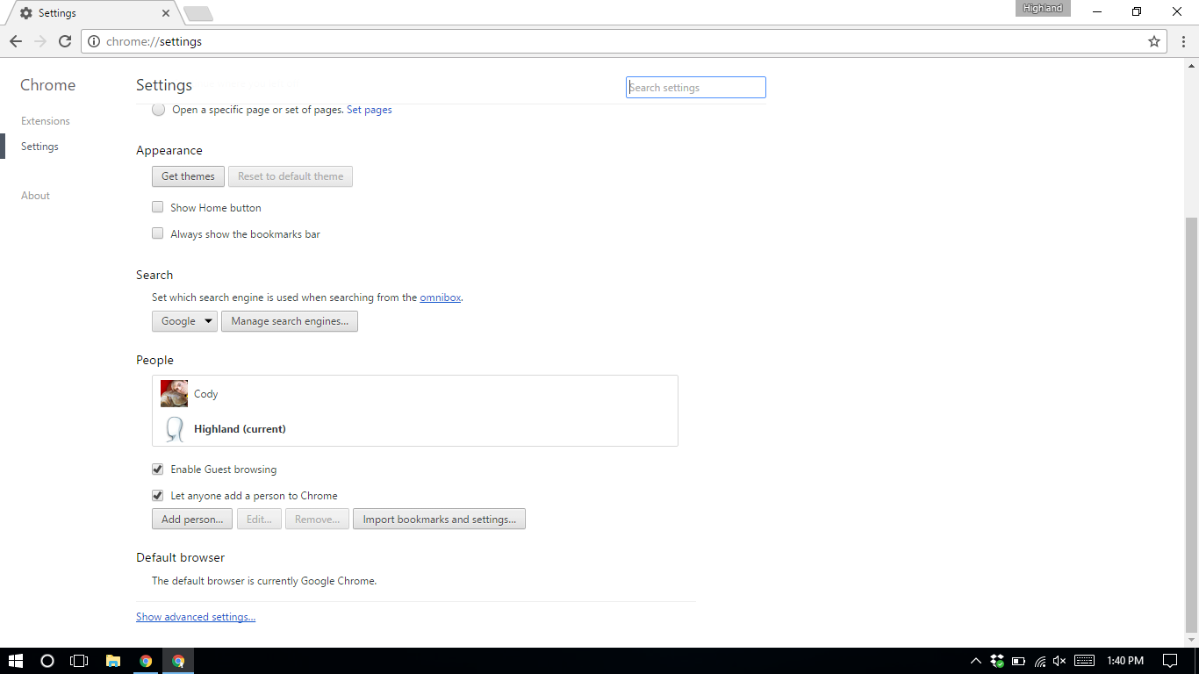This screenshot has width=1199, height=674.
Task: Click the scrollbar up arrow
Action: pos(1191,64)
